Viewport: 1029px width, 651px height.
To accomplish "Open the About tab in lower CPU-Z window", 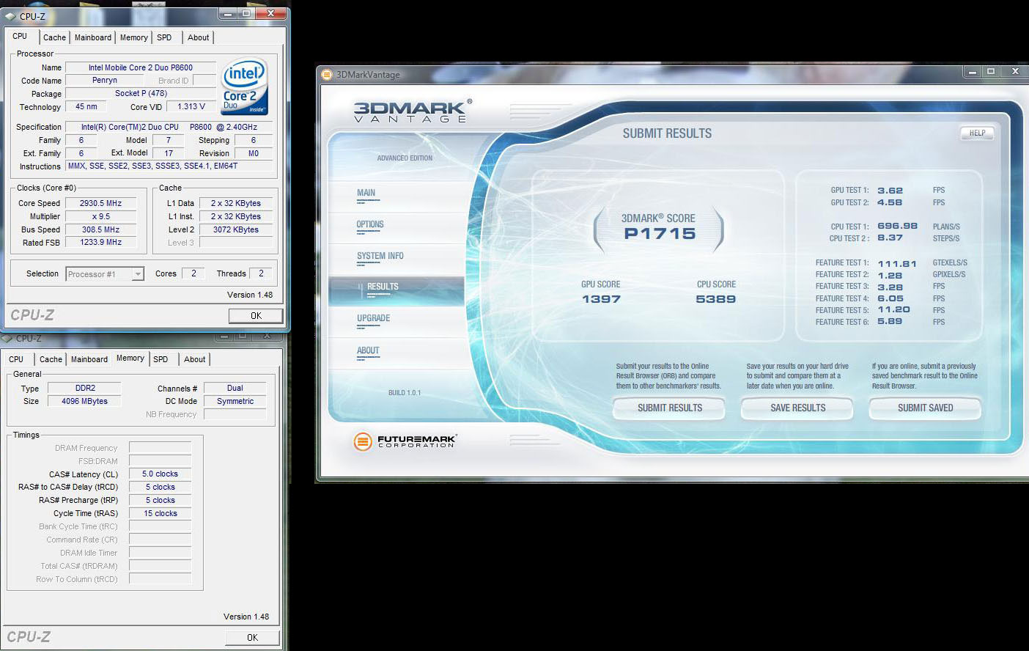I will click(194, 359).
